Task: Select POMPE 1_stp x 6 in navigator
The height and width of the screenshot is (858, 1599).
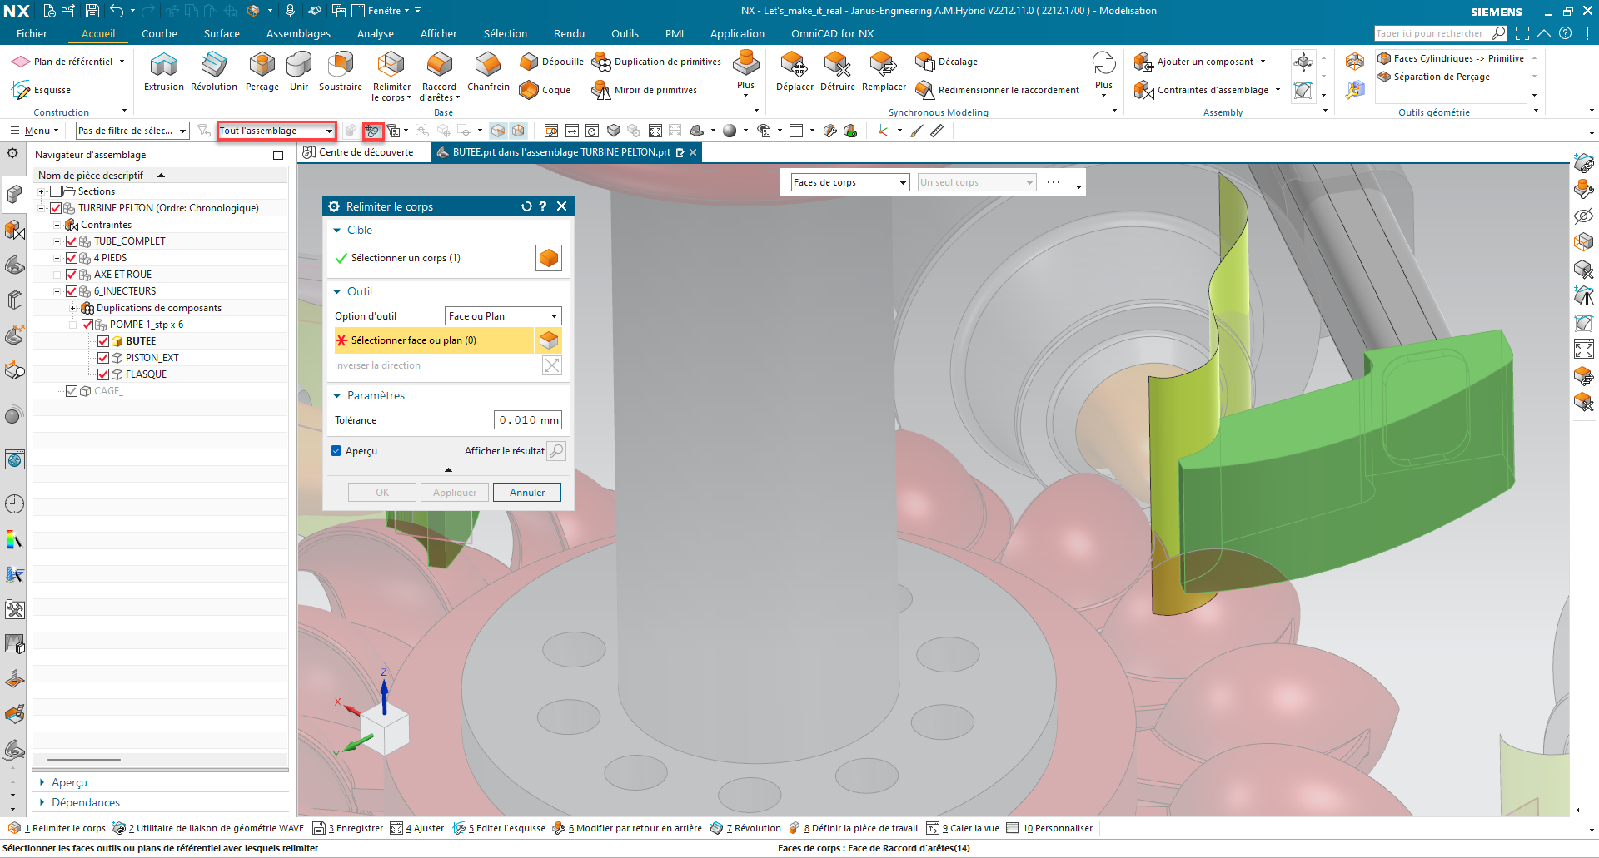Action: (x=147, y=325)
